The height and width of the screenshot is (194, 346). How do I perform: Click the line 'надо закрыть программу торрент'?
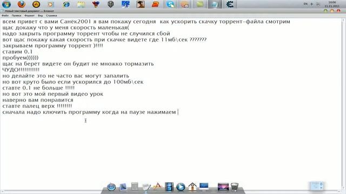click(x=86, y=33)
